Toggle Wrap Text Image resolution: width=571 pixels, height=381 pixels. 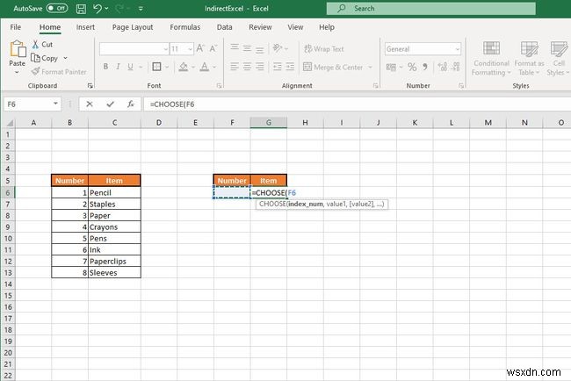(x=324, y=49)
